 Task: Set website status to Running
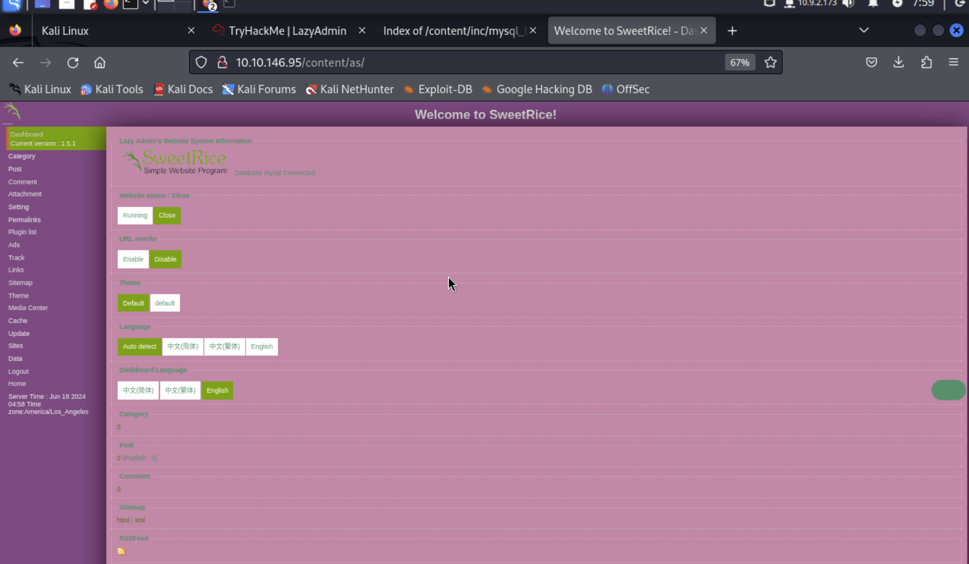pos(135,216)
